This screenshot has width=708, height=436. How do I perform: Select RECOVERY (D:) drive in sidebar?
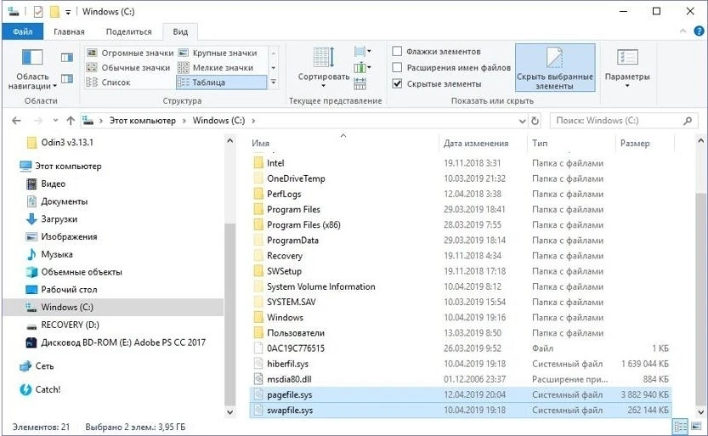click(x=70, y=325)
